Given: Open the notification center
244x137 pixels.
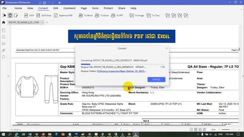Looking at the screenshot, I should (x=238, y=134).
